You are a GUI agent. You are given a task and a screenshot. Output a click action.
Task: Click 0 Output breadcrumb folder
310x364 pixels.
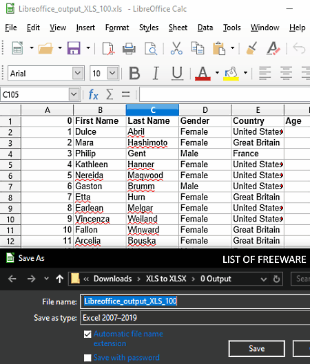[216, 279]
